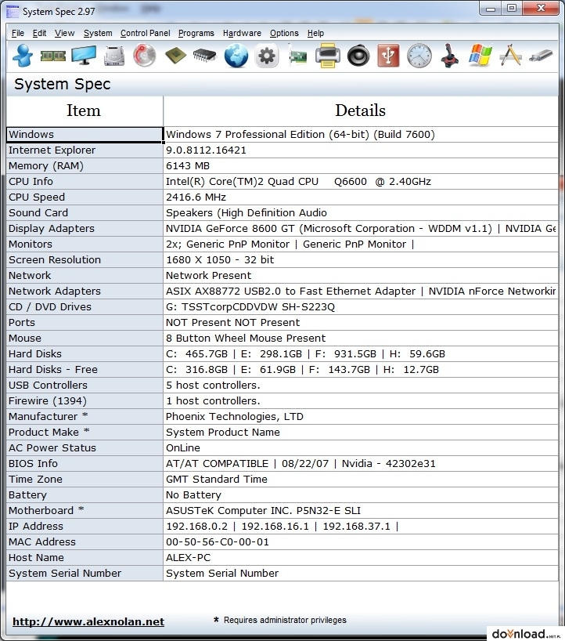Viewport: 565px width, 641px height.
Task: Click the red USB icon
Action: 388,56
